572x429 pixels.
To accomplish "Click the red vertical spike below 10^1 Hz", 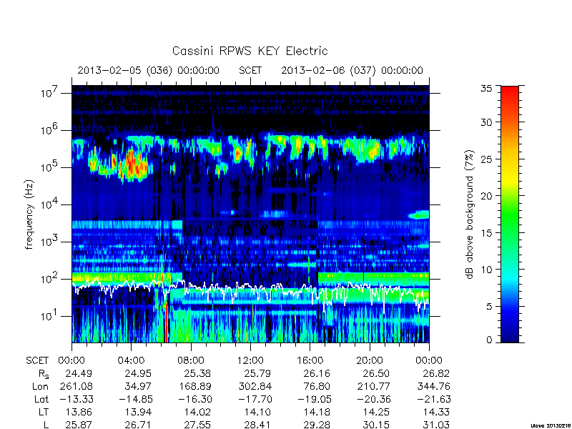I will [166, 322].
